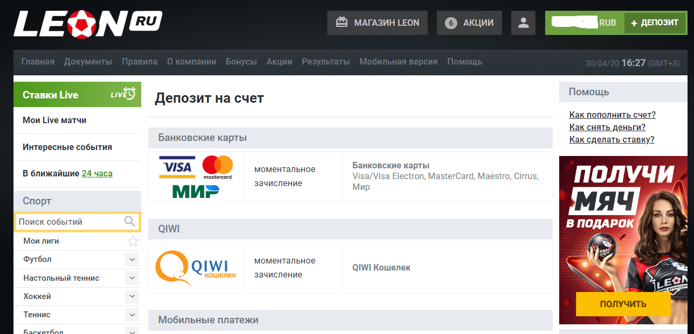The width and height of the screenshot is (694, 334).
Task: Expand the Хоккей category
Action: [x=132, y=296]
